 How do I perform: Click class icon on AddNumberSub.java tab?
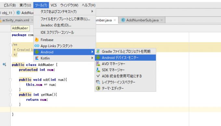pos(123,20)
